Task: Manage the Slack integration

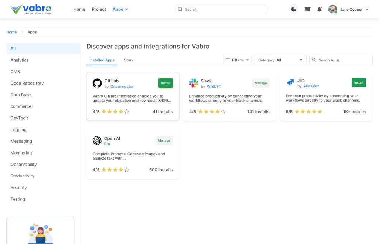Action: (260, 83)
